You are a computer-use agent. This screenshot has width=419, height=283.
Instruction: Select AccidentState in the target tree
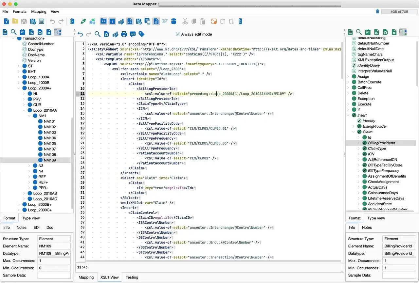(380, 204)
